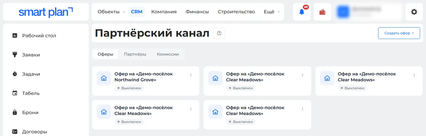The image size is (426, 136).
Task: Expand the Объекты dropdown menu
Action: tap(111, 12)
